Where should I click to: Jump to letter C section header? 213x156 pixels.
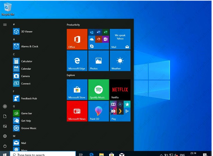[x=14, y=54]
